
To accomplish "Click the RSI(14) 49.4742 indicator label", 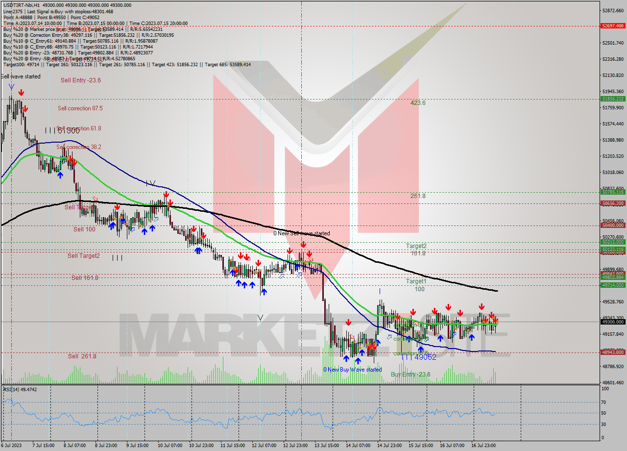I will 20,390.
